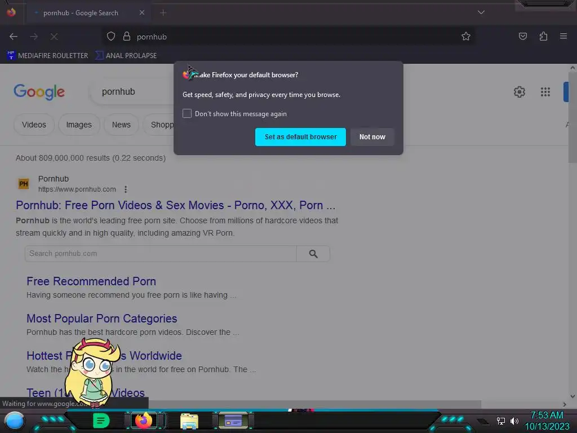This screenshot has height=433, width=577.
Task: Close the Google Search tab
Action: (x=141, y=12)
